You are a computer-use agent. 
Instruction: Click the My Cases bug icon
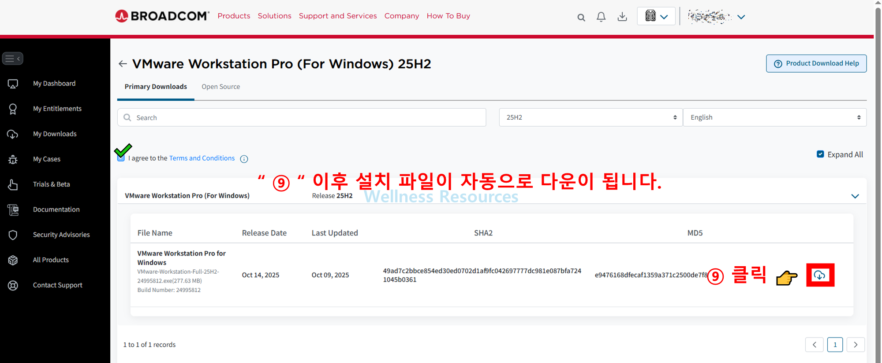(x=13, y=159)
